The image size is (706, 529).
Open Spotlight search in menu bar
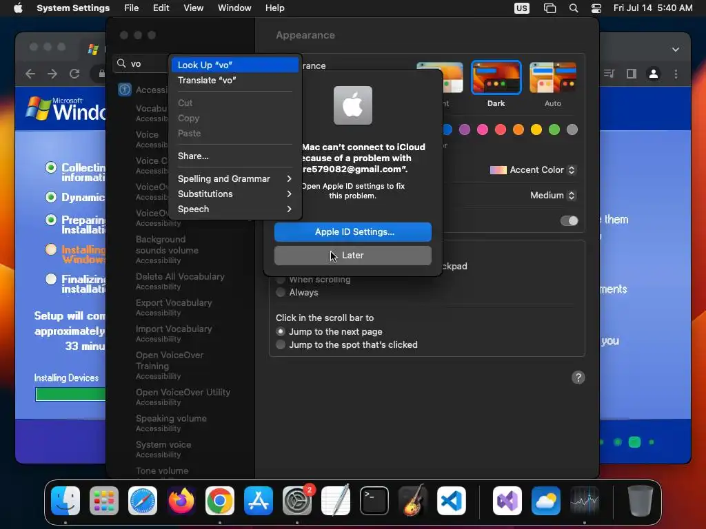[x=573, y=8]
